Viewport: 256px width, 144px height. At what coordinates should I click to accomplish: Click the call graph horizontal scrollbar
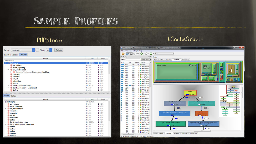click(x=197, y=131)
